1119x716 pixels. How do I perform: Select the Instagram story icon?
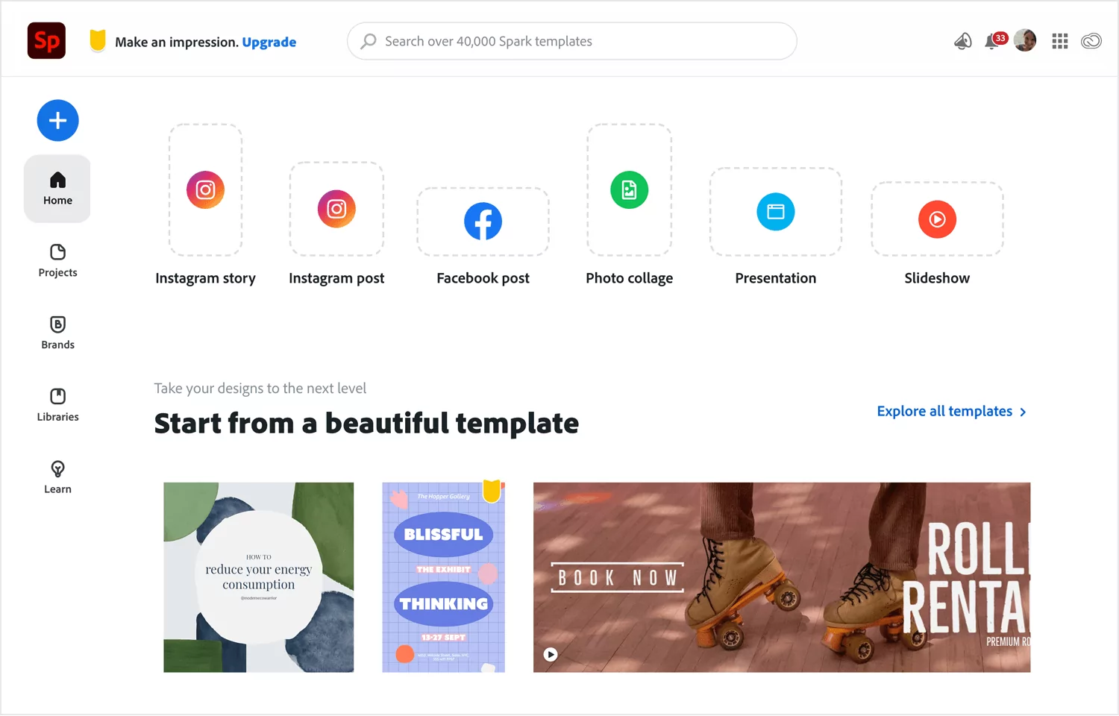pyautogui.click(x=205, y=190)
